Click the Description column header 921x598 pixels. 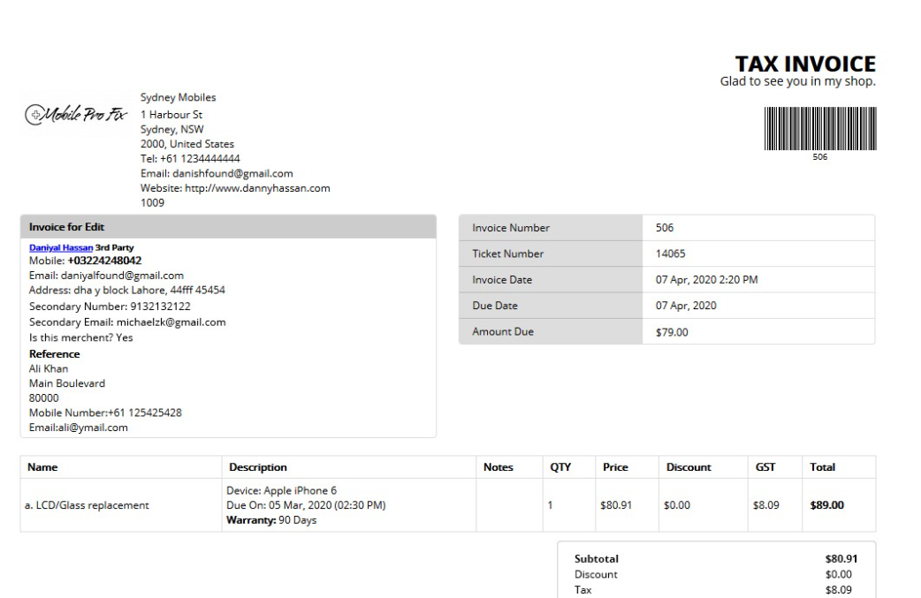(257, 467)
